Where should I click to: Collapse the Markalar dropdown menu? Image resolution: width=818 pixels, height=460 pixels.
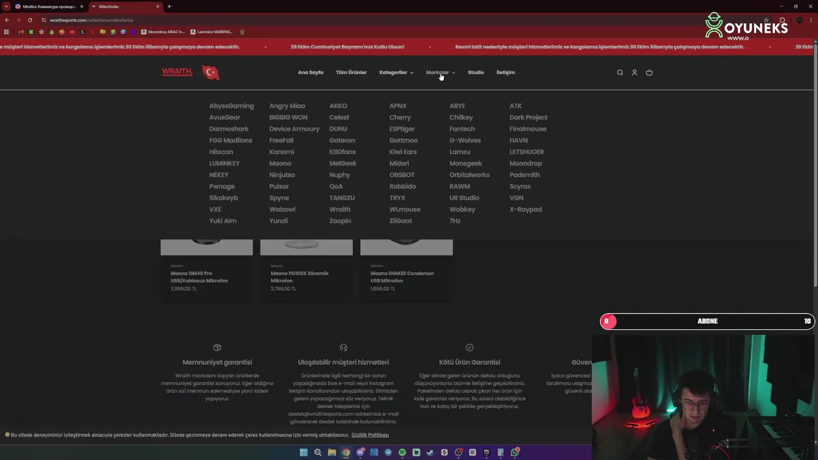(x=440, y=72)
